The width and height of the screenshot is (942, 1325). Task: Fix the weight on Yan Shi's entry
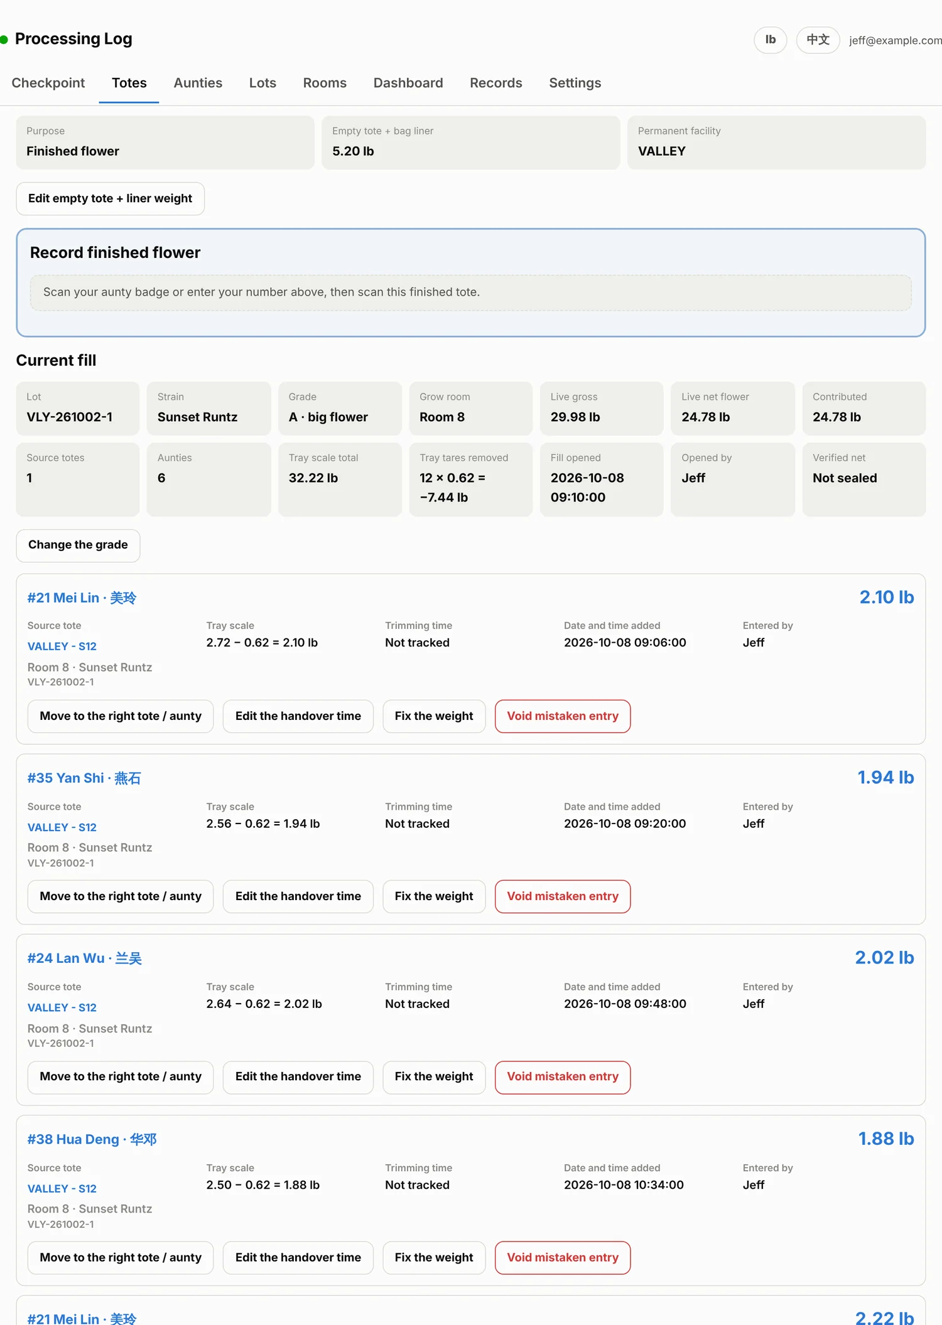(434, 896)
